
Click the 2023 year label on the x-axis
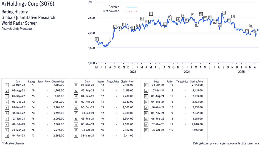click(x=133, y=72)
